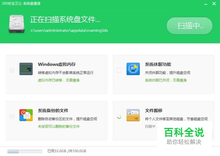Toggle the 系统备份的文件 checkbox

12,116
